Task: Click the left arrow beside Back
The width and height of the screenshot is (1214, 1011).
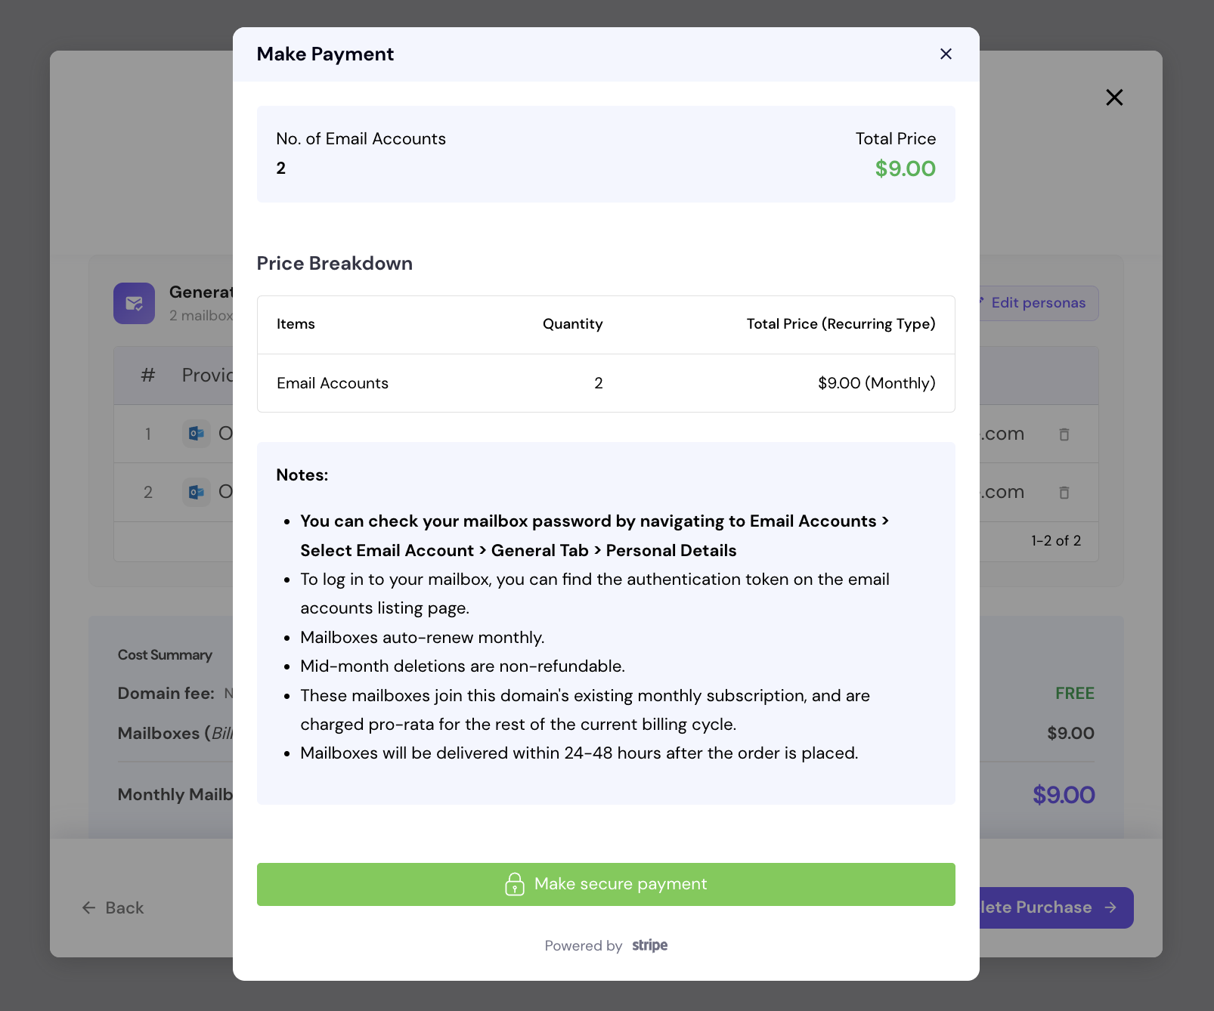Action: 89,907
